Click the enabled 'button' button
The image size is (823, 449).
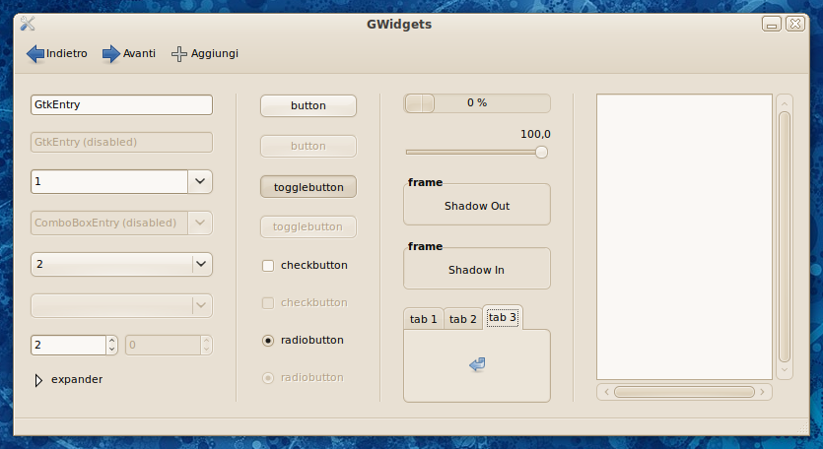point(309,105)
